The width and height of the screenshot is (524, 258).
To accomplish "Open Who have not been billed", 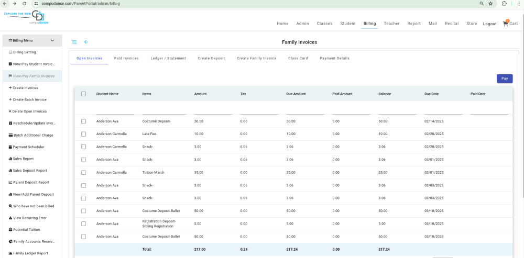I will pos(32,206).
